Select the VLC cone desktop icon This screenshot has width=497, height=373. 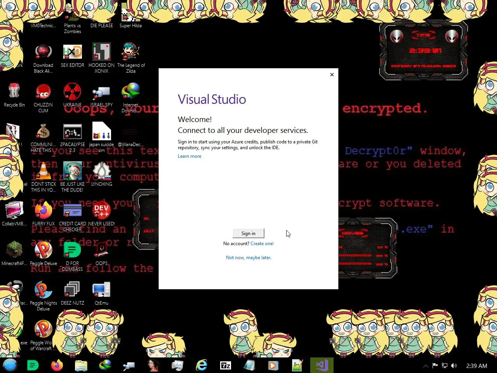point(43,178)
